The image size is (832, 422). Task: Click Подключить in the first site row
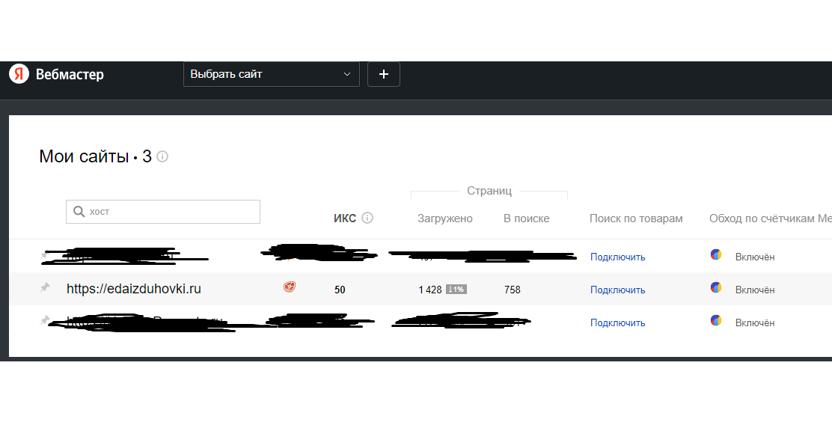(617, 257)
